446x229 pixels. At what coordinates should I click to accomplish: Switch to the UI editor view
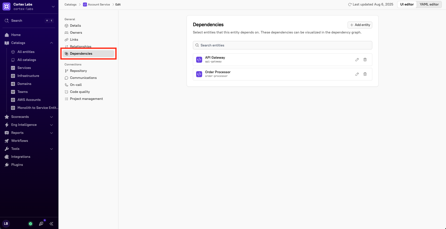pos(407,4)
